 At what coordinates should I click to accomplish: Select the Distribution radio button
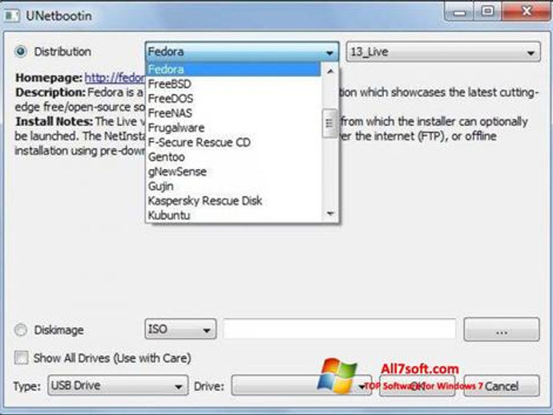[x=21, y=51]
